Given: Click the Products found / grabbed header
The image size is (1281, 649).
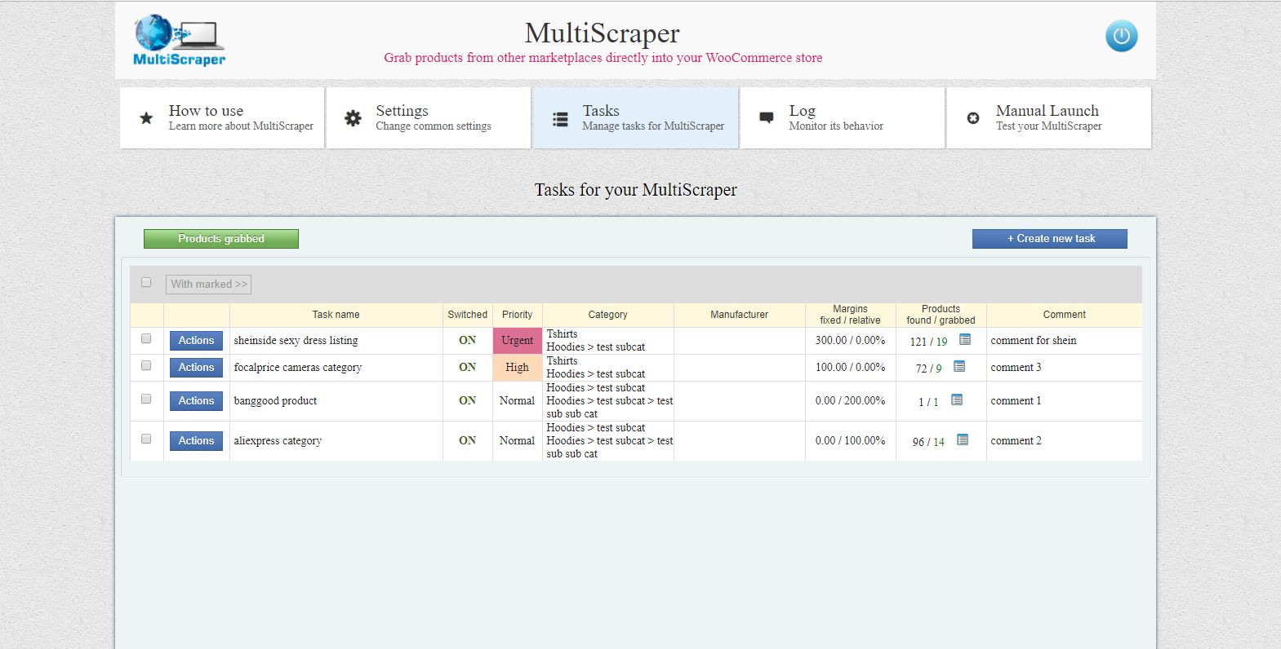Looking at the screenshot, I should point(941,315).
